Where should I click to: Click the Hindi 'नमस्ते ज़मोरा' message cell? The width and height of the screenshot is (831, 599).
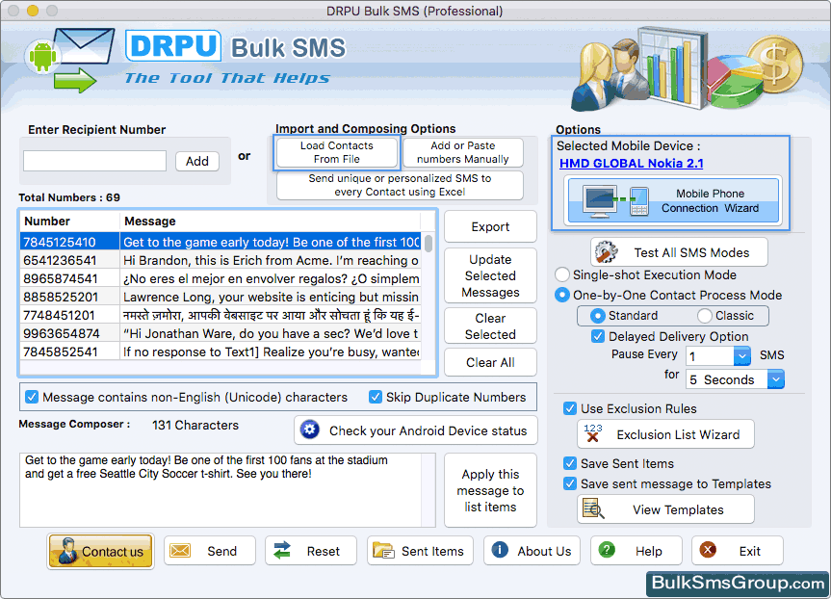click(271, 315)
